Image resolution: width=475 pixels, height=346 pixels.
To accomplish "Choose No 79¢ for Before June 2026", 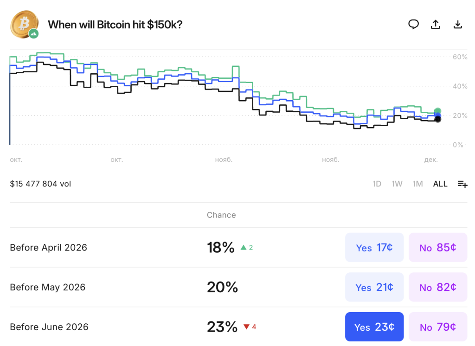I will pos(438,327).
